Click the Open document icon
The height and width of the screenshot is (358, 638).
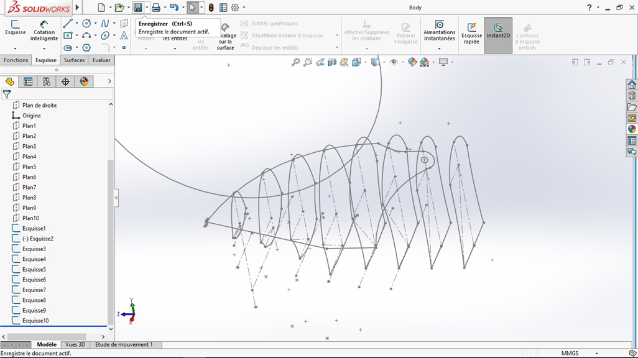tap(119, 7)
